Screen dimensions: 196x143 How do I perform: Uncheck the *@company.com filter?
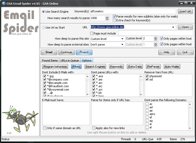point(45,79)
